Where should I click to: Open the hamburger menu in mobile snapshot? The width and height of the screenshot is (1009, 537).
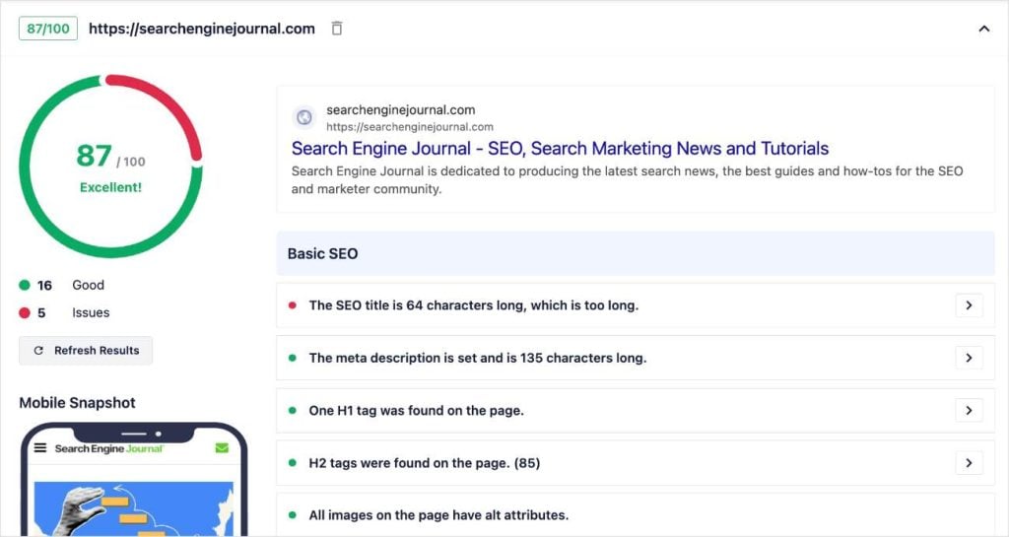[40, 448]
